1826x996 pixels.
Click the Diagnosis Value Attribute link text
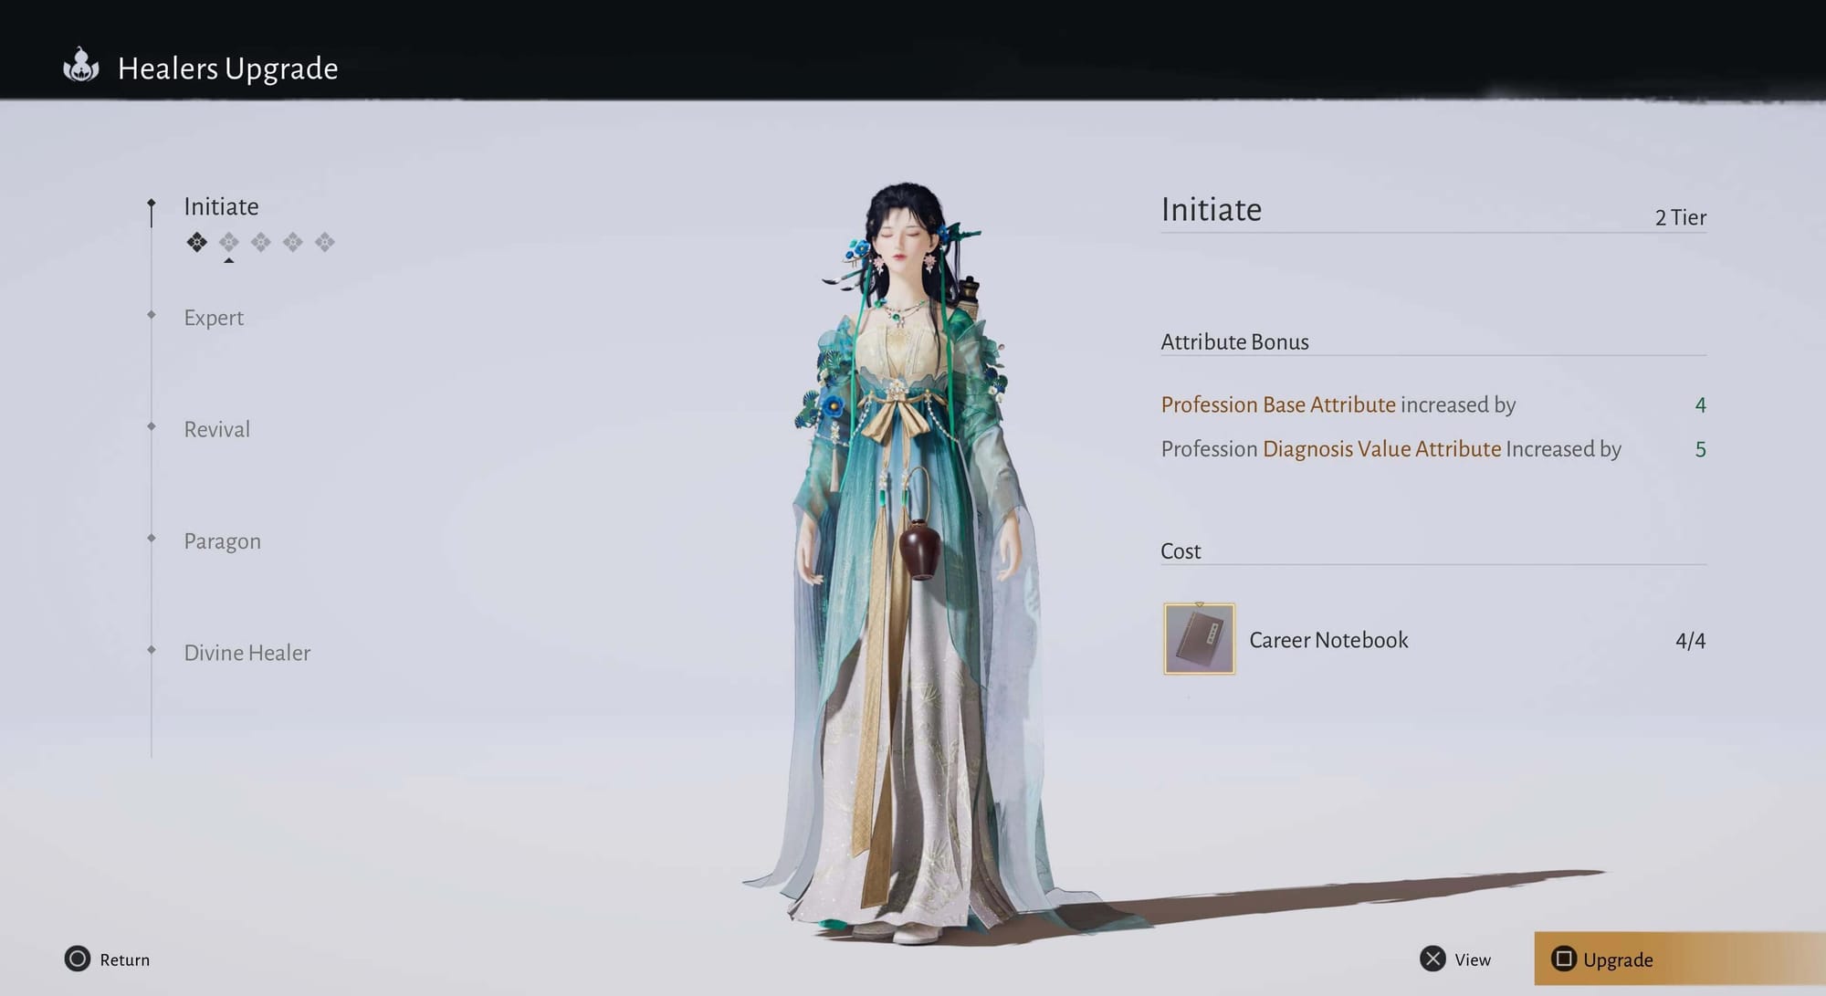[1381, 449]
